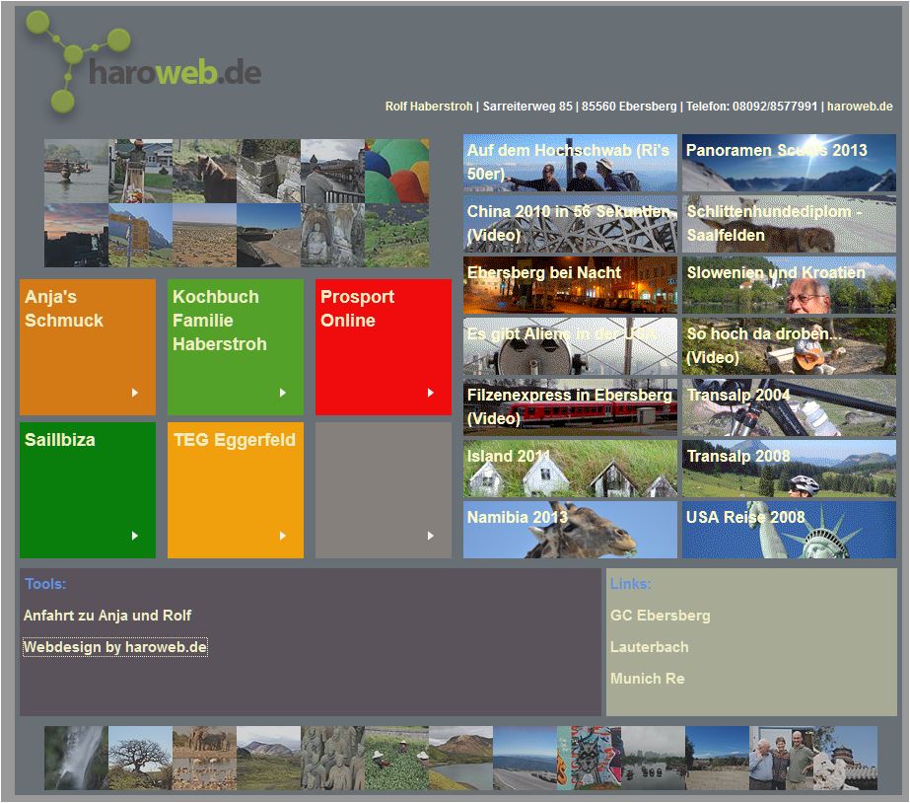This screenshot has width=910, height=803.
Task: Click the arrow on TEG Eggerfeld tile
Action: pos(283,536)
